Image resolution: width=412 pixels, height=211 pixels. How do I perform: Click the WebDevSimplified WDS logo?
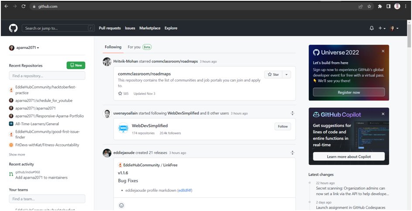coord(123,128)
